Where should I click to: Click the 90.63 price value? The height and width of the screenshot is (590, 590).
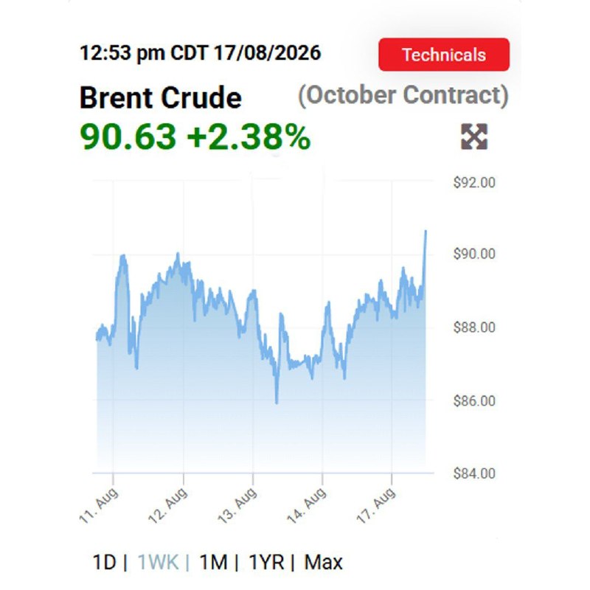pos(128,136)
